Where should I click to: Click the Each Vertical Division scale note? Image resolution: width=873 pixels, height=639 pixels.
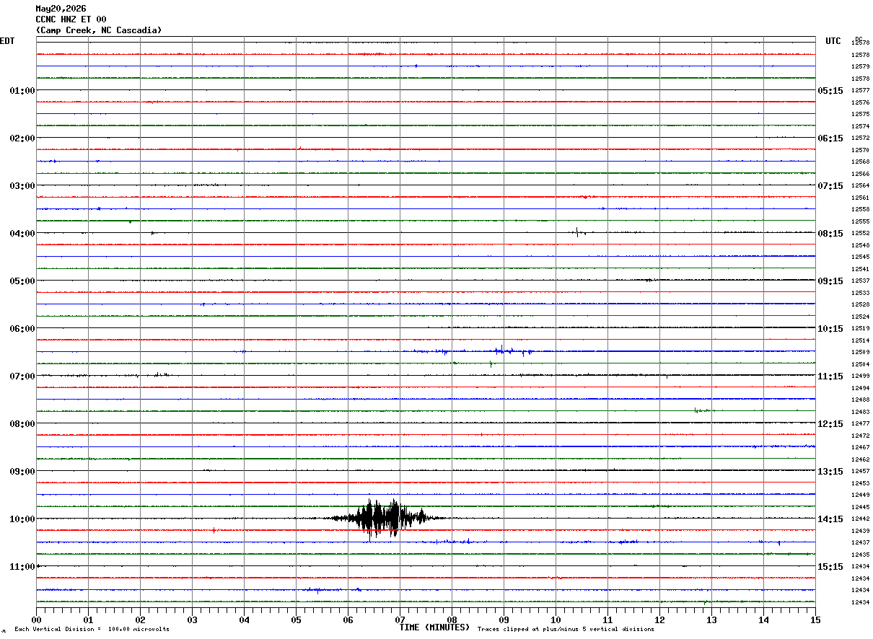[x=92, y=630]
